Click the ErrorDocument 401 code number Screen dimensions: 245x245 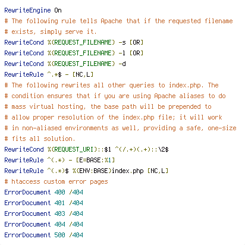pos(59,203)
